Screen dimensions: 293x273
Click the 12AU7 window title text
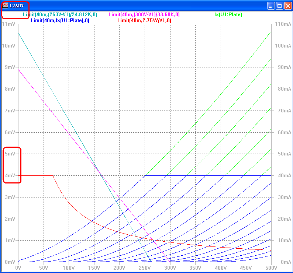[17, 6]
